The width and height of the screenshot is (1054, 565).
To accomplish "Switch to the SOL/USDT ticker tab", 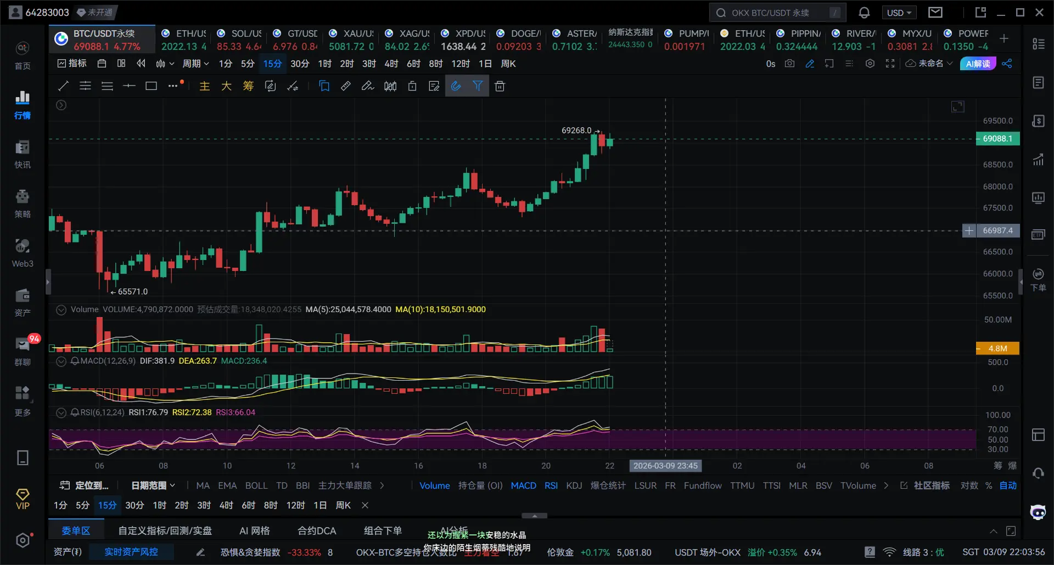I will 239,40.
